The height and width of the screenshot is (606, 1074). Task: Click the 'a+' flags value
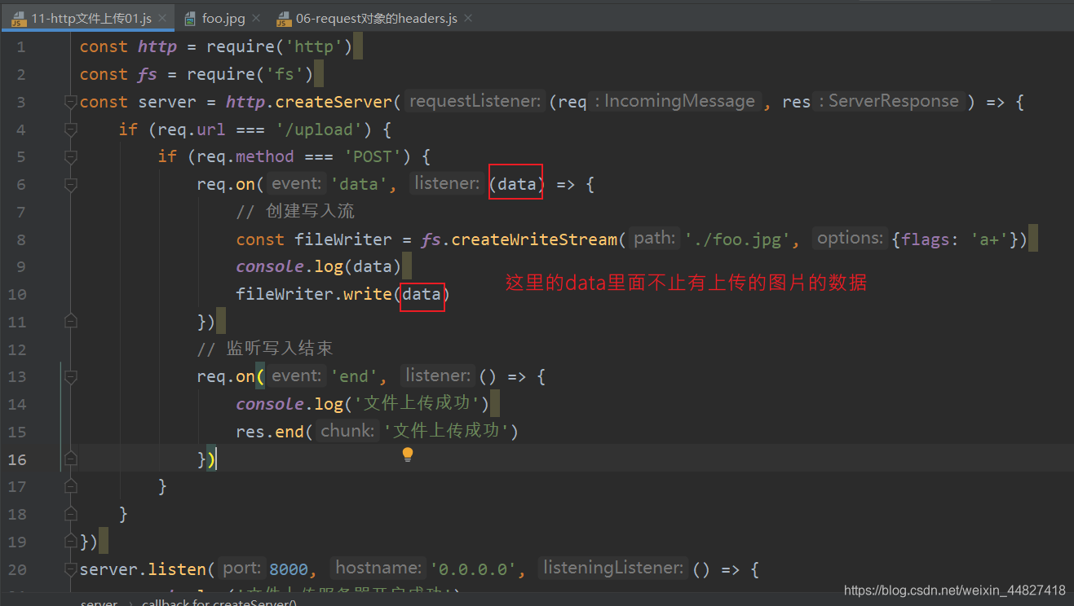990,239
